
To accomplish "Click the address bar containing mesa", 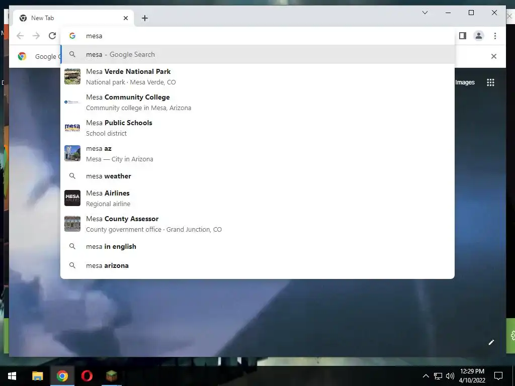I will 257,36.
